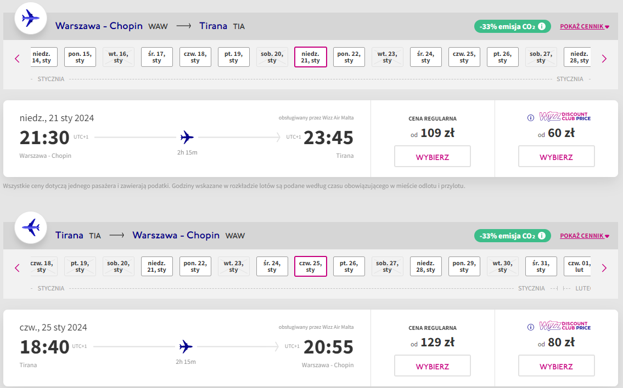
Task: Select outbound date pon. 22, sty
Action: point(349,57)
